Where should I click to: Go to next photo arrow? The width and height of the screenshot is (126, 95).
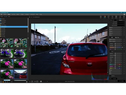[33, 17]
